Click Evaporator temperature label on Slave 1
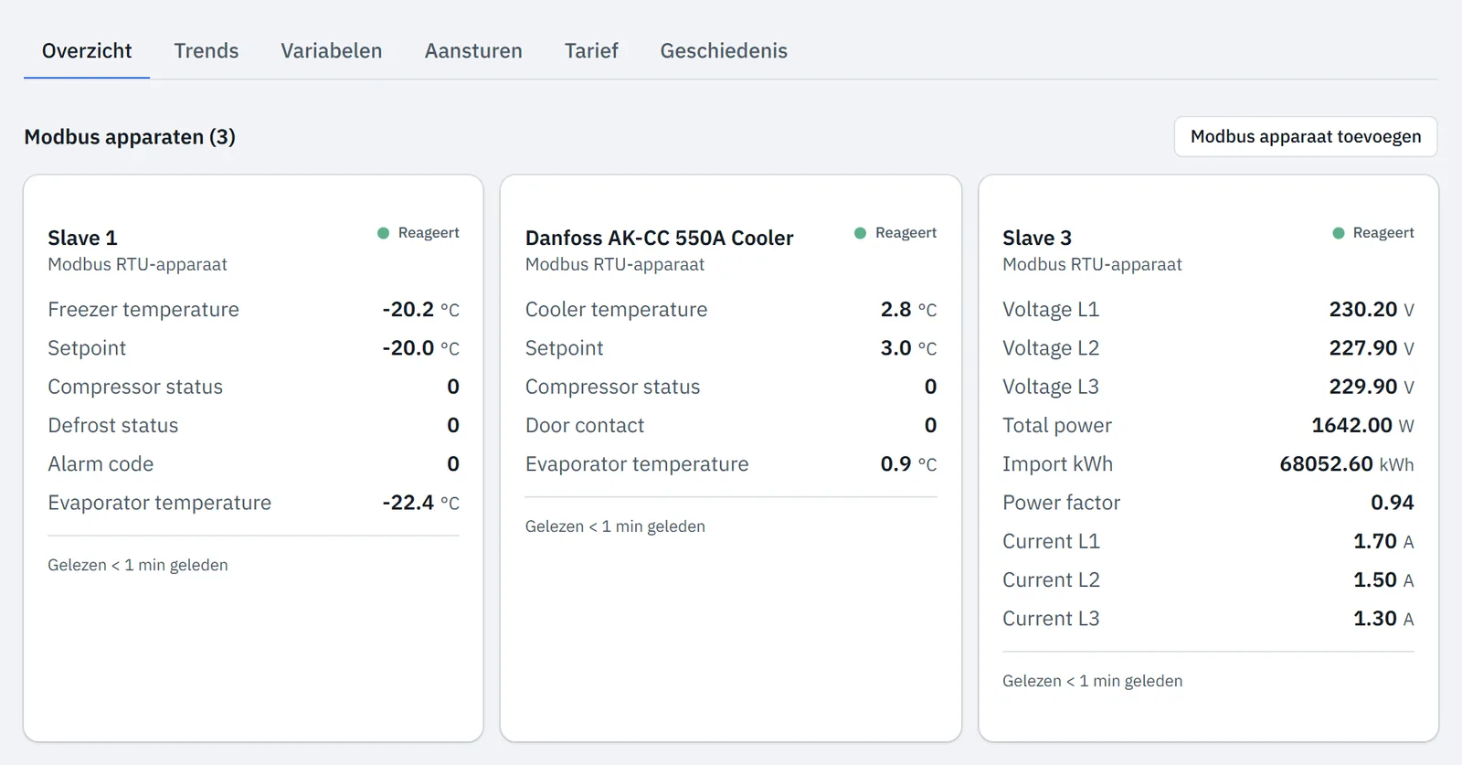The image size is (1462, 765). (x=160, y=503)
